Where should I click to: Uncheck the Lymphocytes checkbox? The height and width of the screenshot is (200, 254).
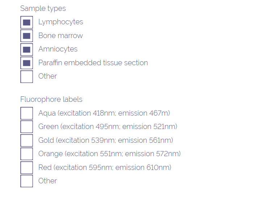[x=26, y=22]
